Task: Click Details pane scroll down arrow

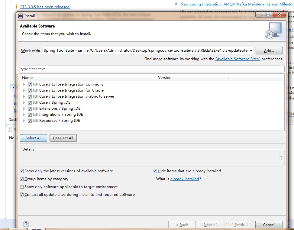Action: tap(281, 159)
